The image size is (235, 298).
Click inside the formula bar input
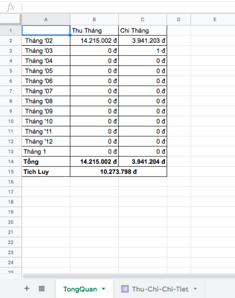tap(129, 7)
